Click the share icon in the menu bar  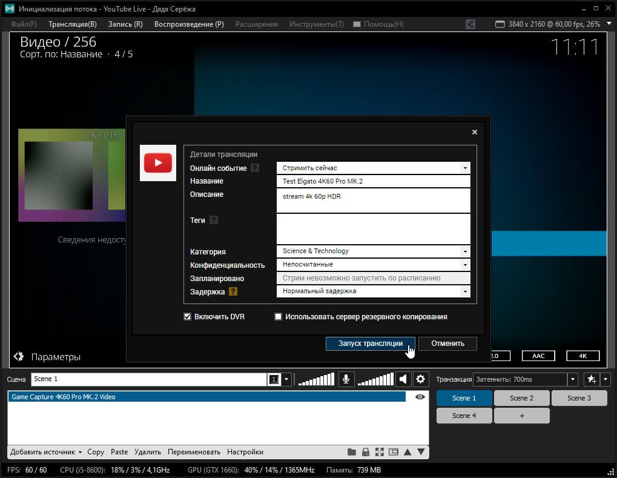(470, 24)
